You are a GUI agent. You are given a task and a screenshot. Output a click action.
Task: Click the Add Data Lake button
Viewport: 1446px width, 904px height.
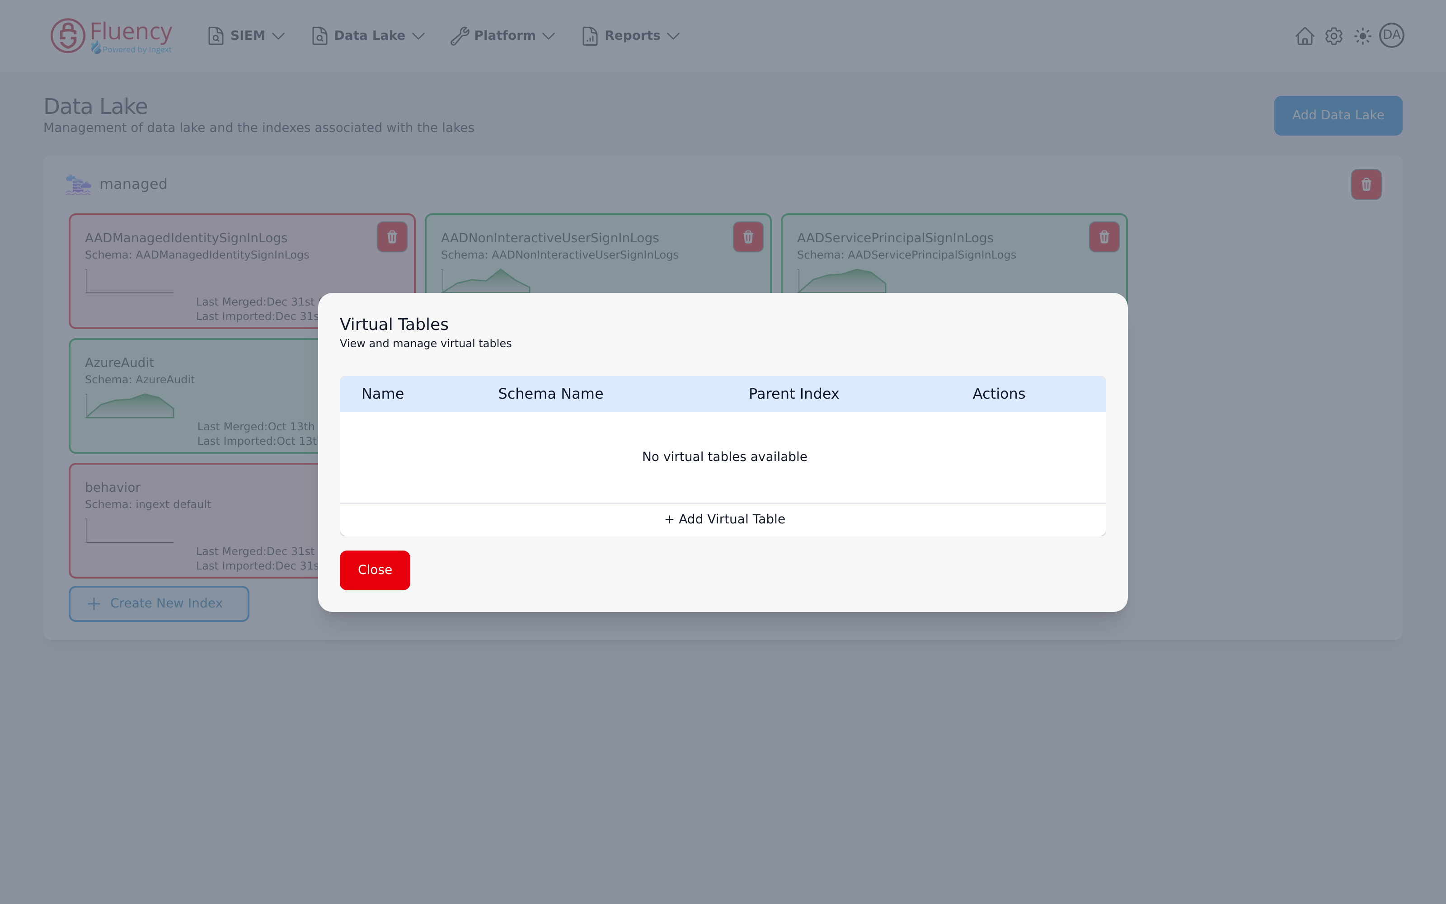(1338, 115)
